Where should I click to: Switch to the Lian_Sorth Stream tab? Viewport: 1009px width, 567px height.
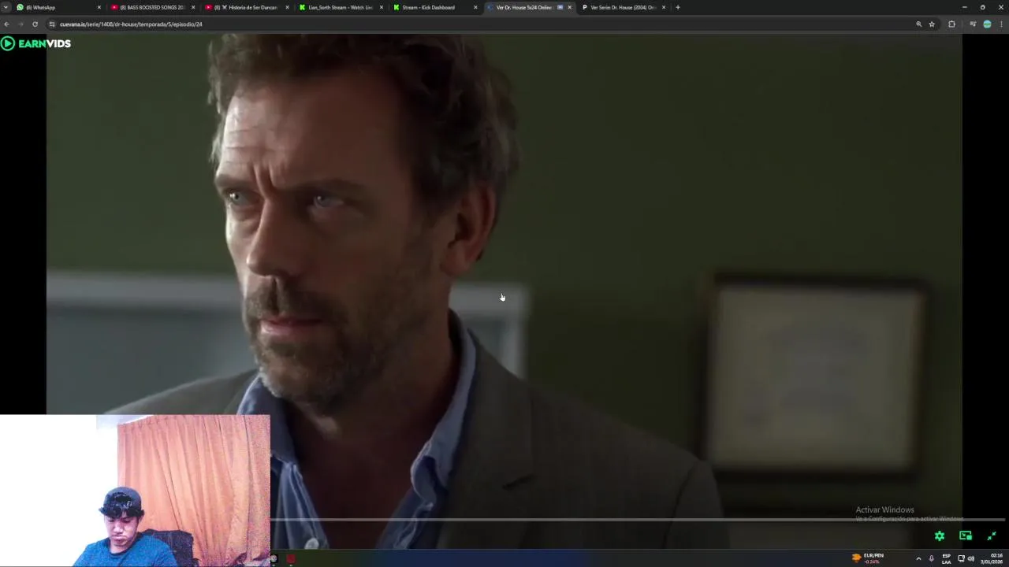click(x=341, y=7)
